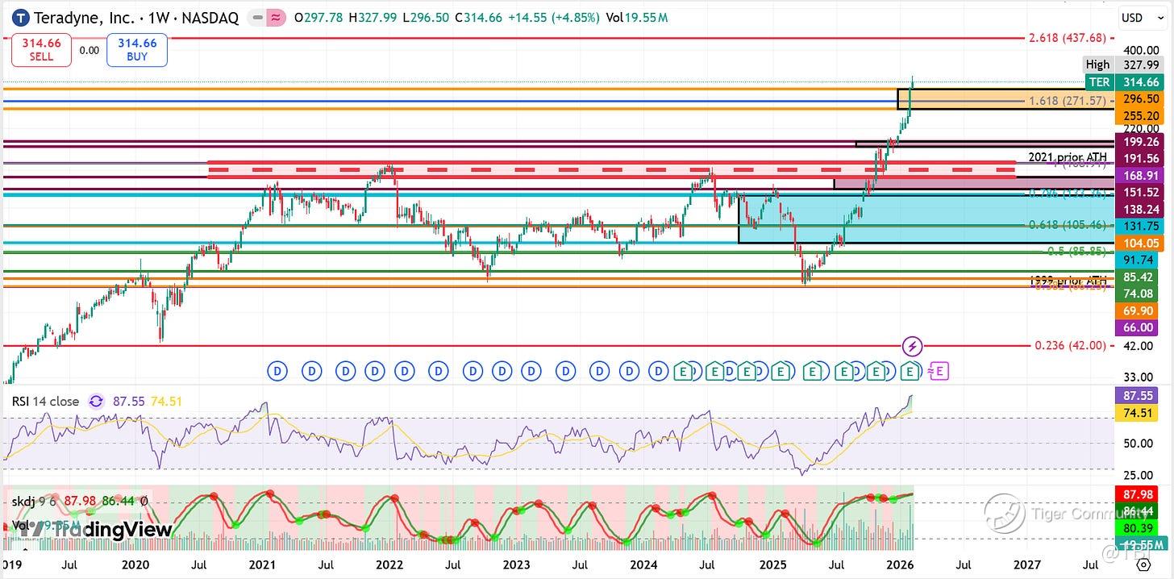1174x579 pixels.
Task: Click the 2021 prior ATH annotation
Action: point(1067,157)
